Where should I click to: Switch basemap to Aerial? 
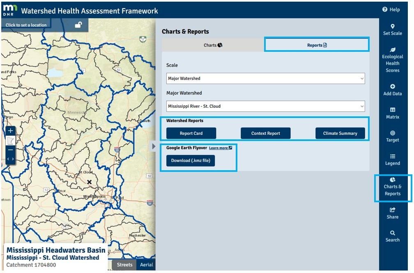(146, 265)
